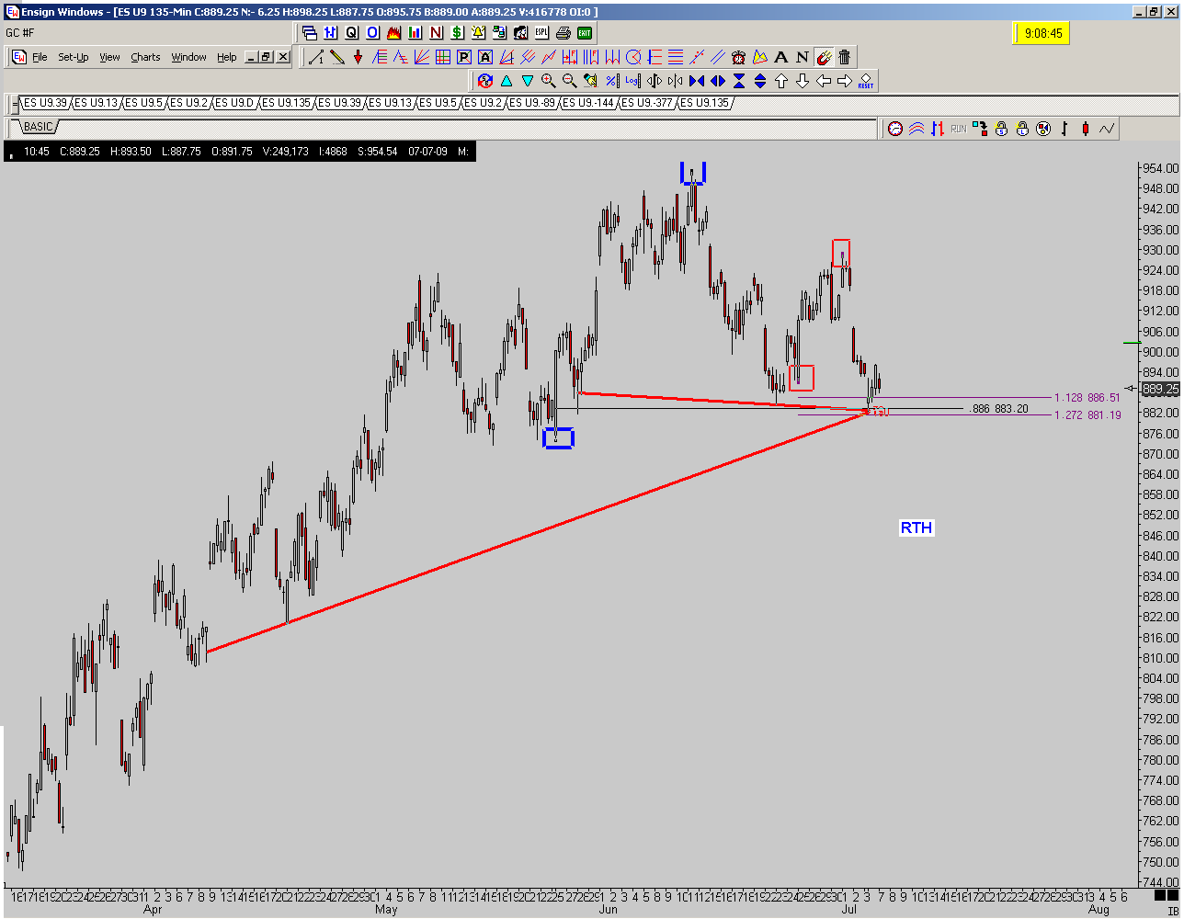The width and height of the screenshot is (1184, 919).
Task: Select the text A annotation tool
Action: [x=780, y=57]
